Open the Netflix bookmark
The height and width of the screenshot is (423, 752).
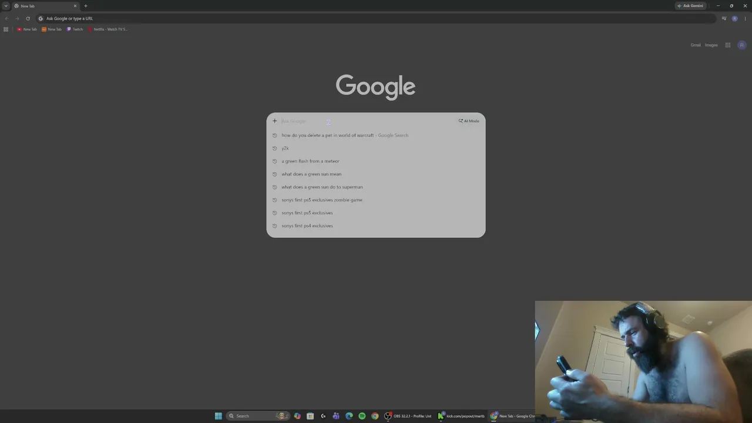108,29
